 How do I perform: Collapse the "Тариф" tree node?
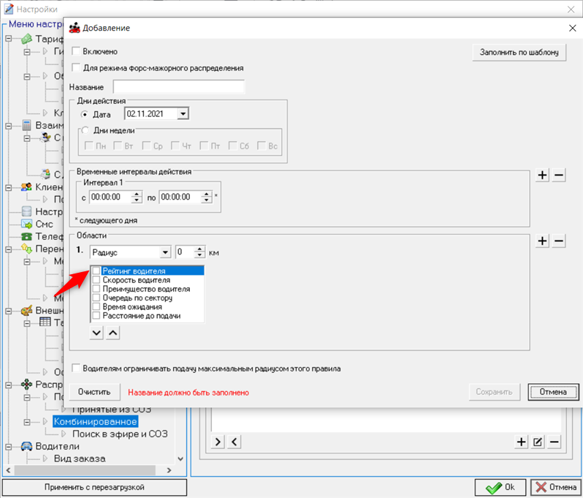tap(9, 38)
